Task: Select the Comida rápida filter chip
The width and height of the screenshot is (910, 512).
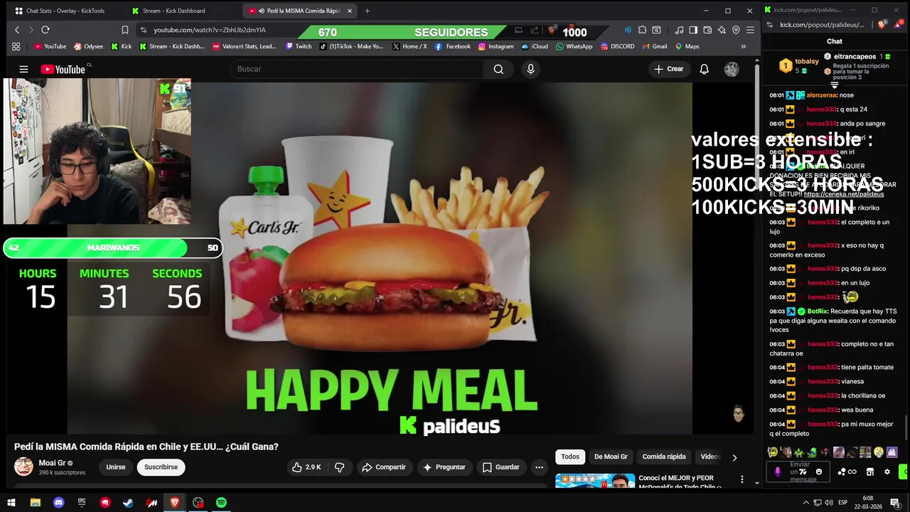Action: click(664, 457)
